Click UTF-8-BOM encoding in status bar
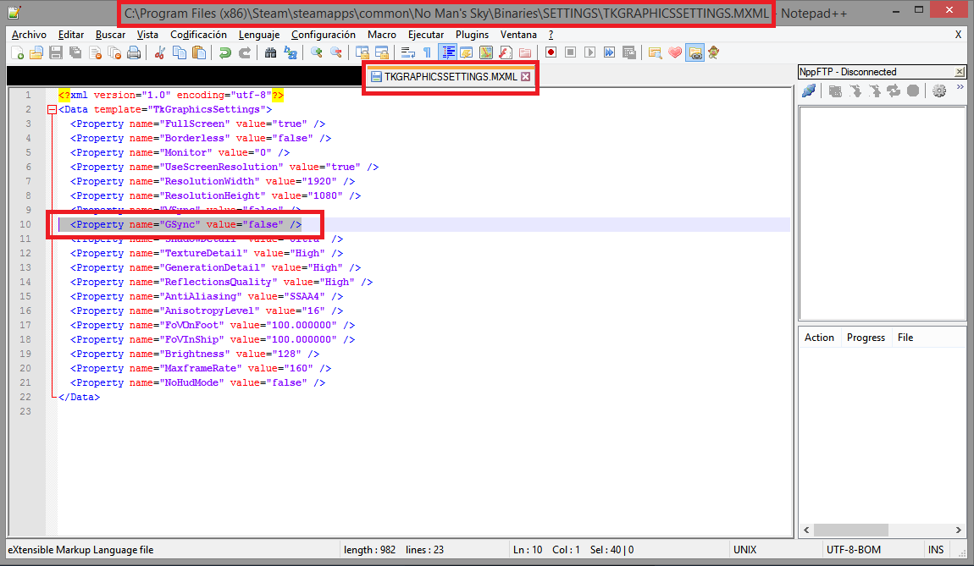Viewport: 974px width, 566px height. [853, 550]
